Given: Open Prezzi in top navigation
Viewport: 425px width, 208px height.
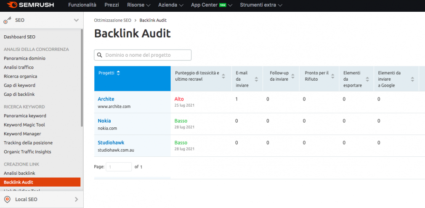Looking at the screenshot, I should (x=112, y=5).
